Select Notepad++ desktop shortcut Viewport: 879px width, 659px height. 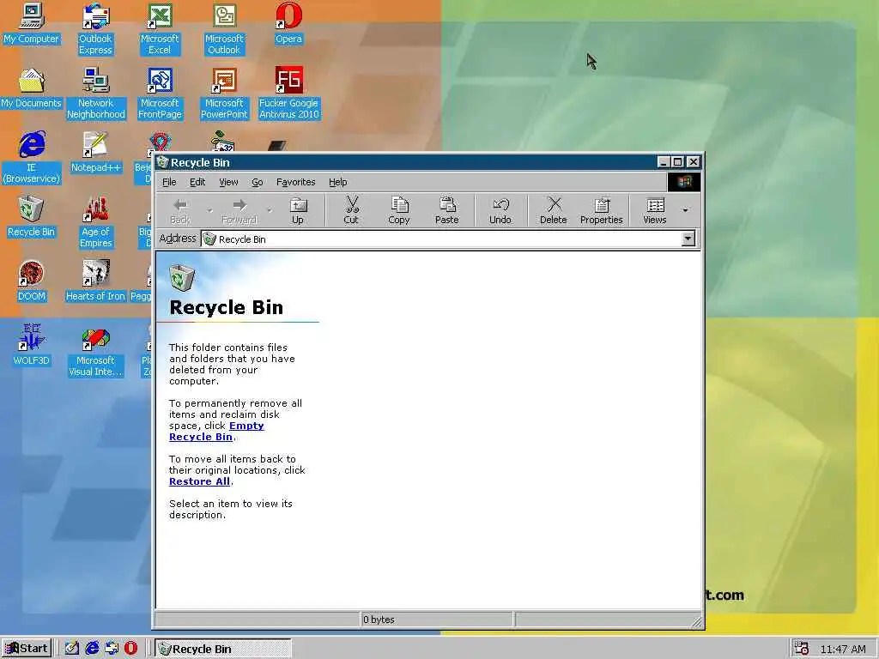click(95, 153)
